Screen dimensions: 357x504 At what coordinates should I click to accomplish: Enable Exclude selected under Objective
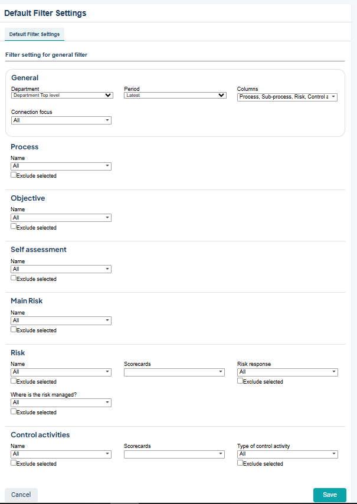point(14,227)
